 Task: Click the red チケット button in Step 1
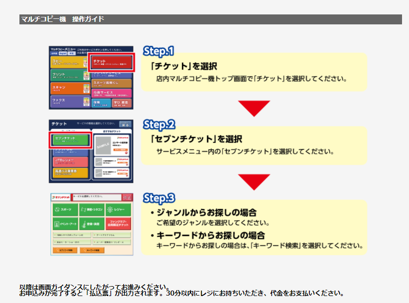pyautogui.click(x=112, y=62)
